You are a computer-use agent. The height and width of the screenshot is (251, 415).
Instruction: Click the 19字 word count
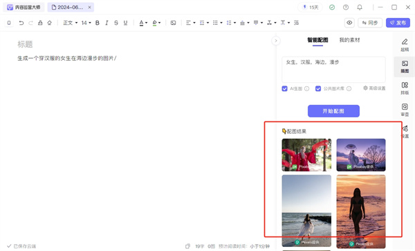200,246
